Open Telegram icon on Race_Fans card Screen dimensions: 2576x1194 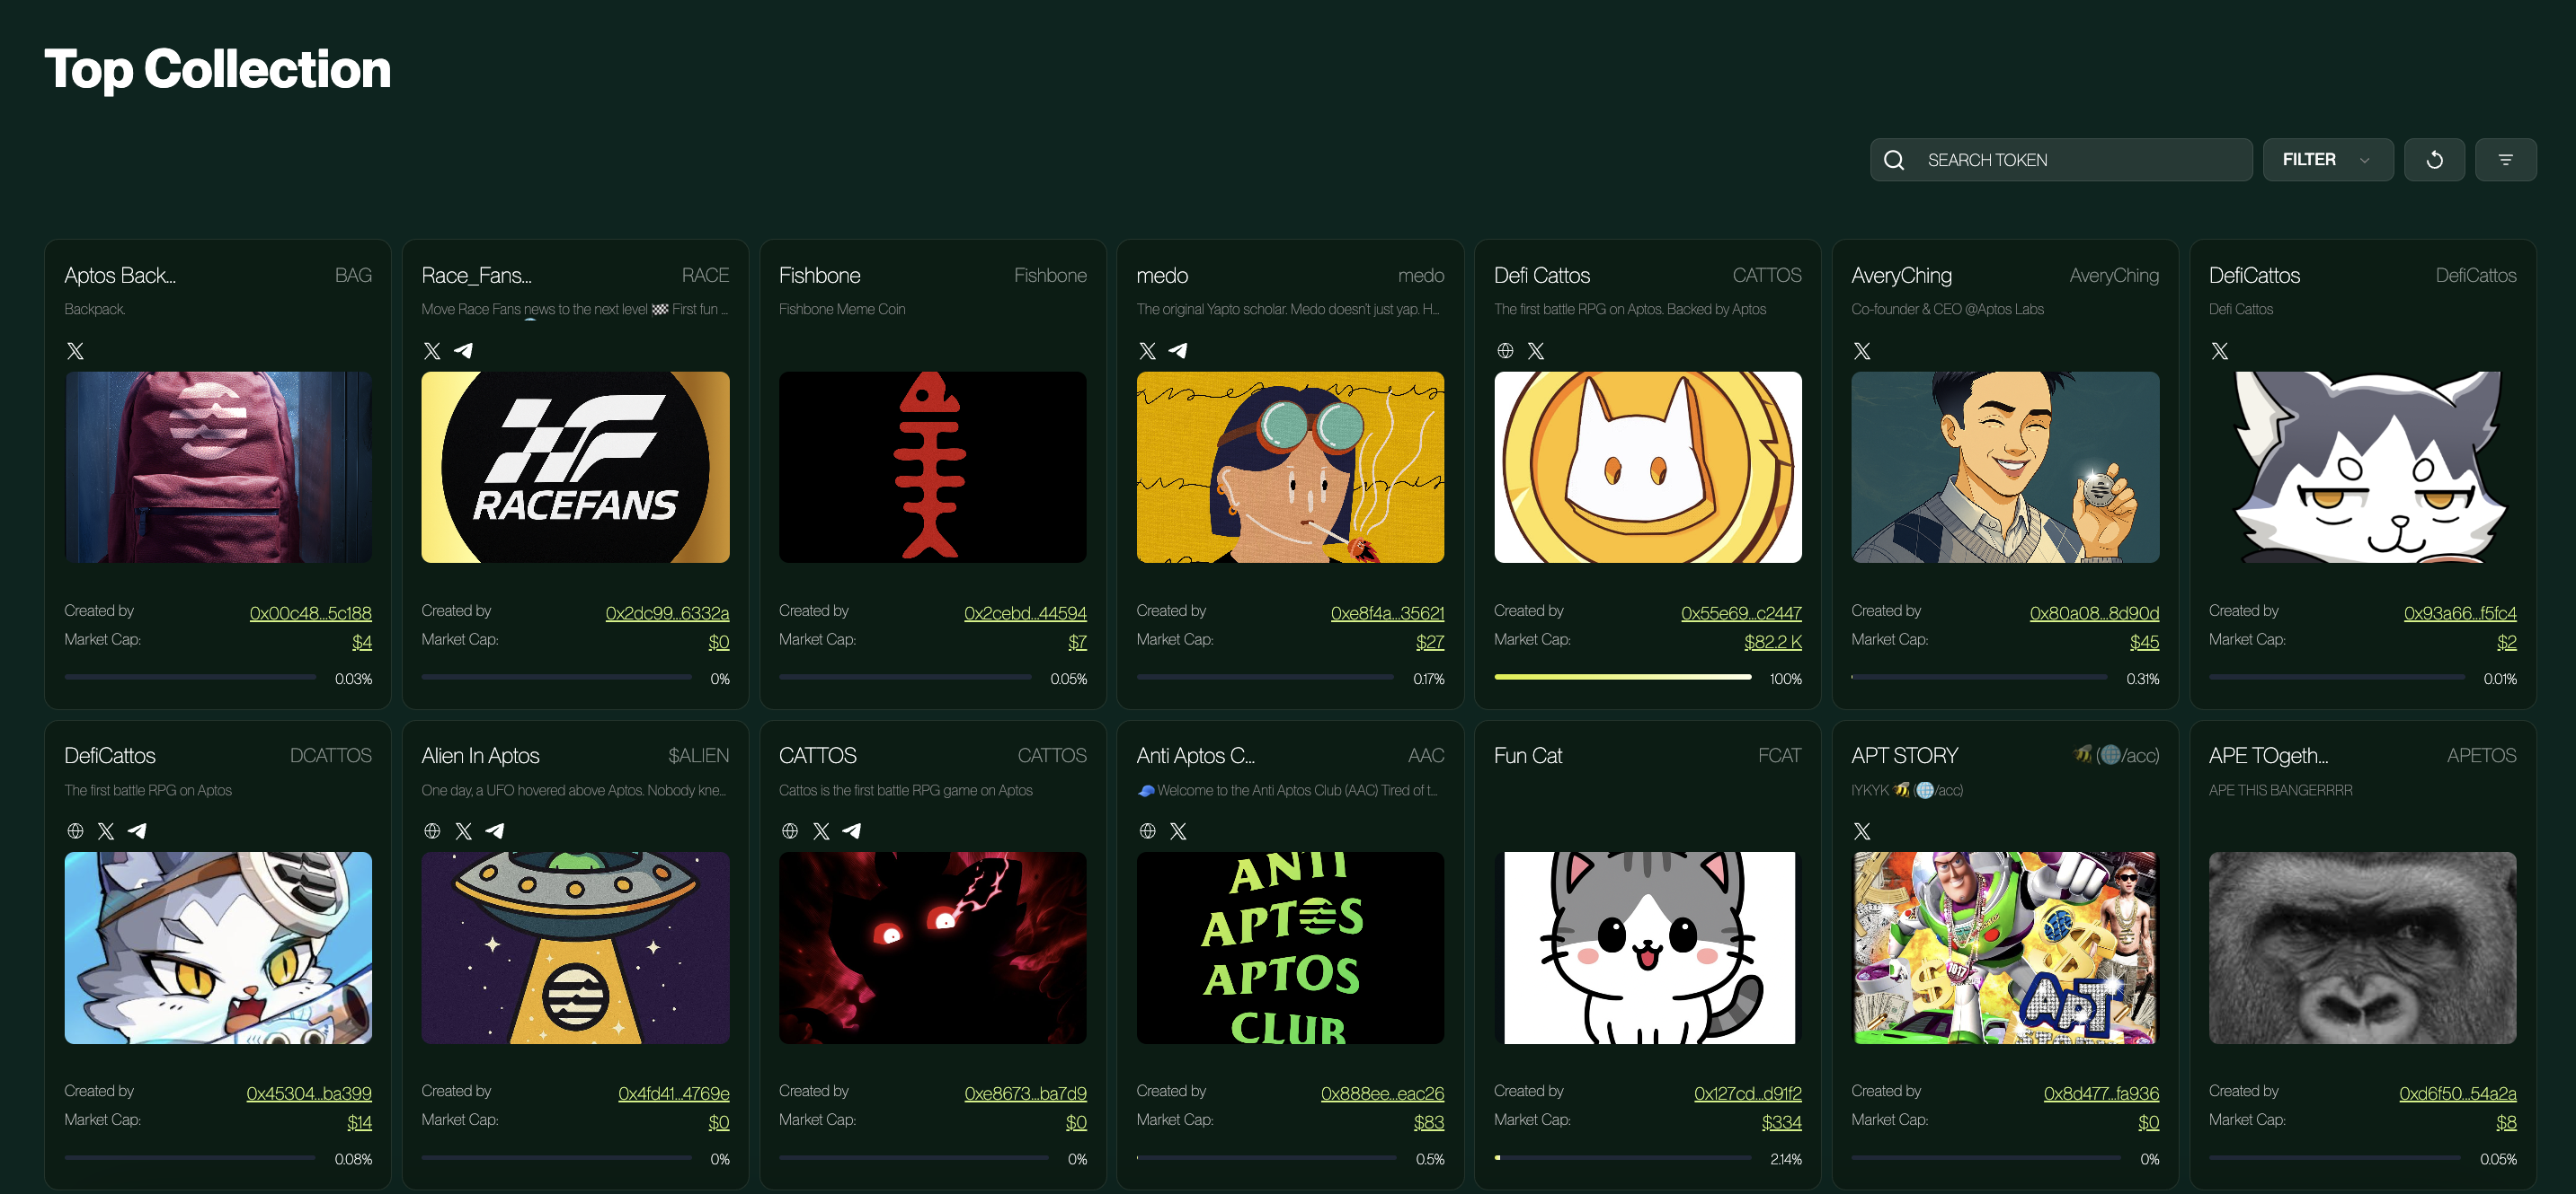point(463,351)
